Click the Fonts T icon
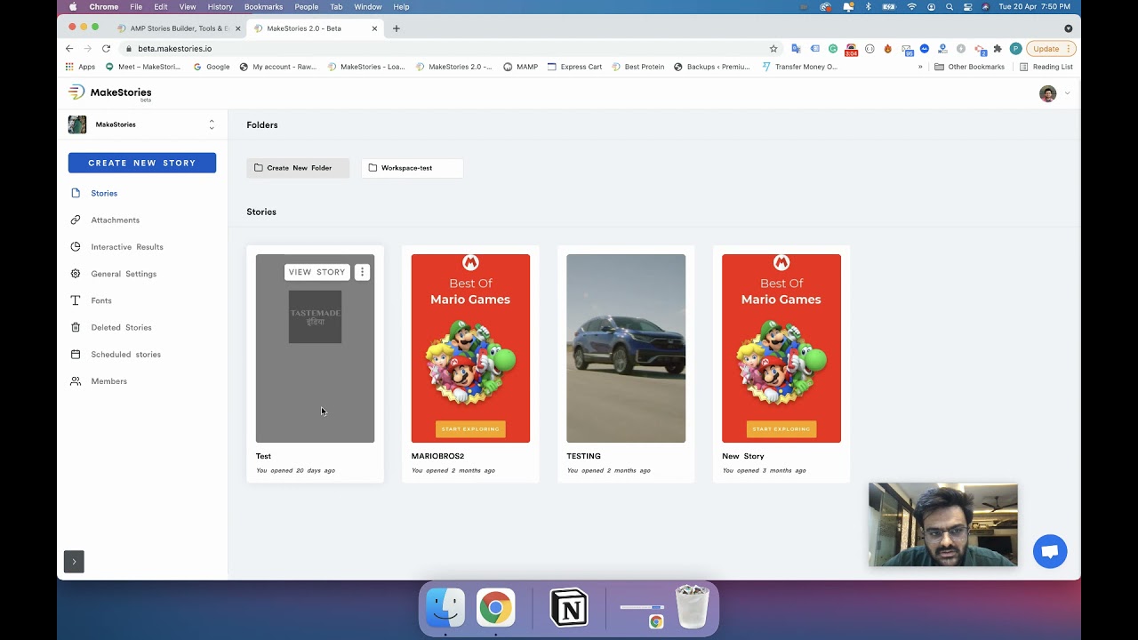The width and height of the screenshot is (1138, 640). point(76,300)
